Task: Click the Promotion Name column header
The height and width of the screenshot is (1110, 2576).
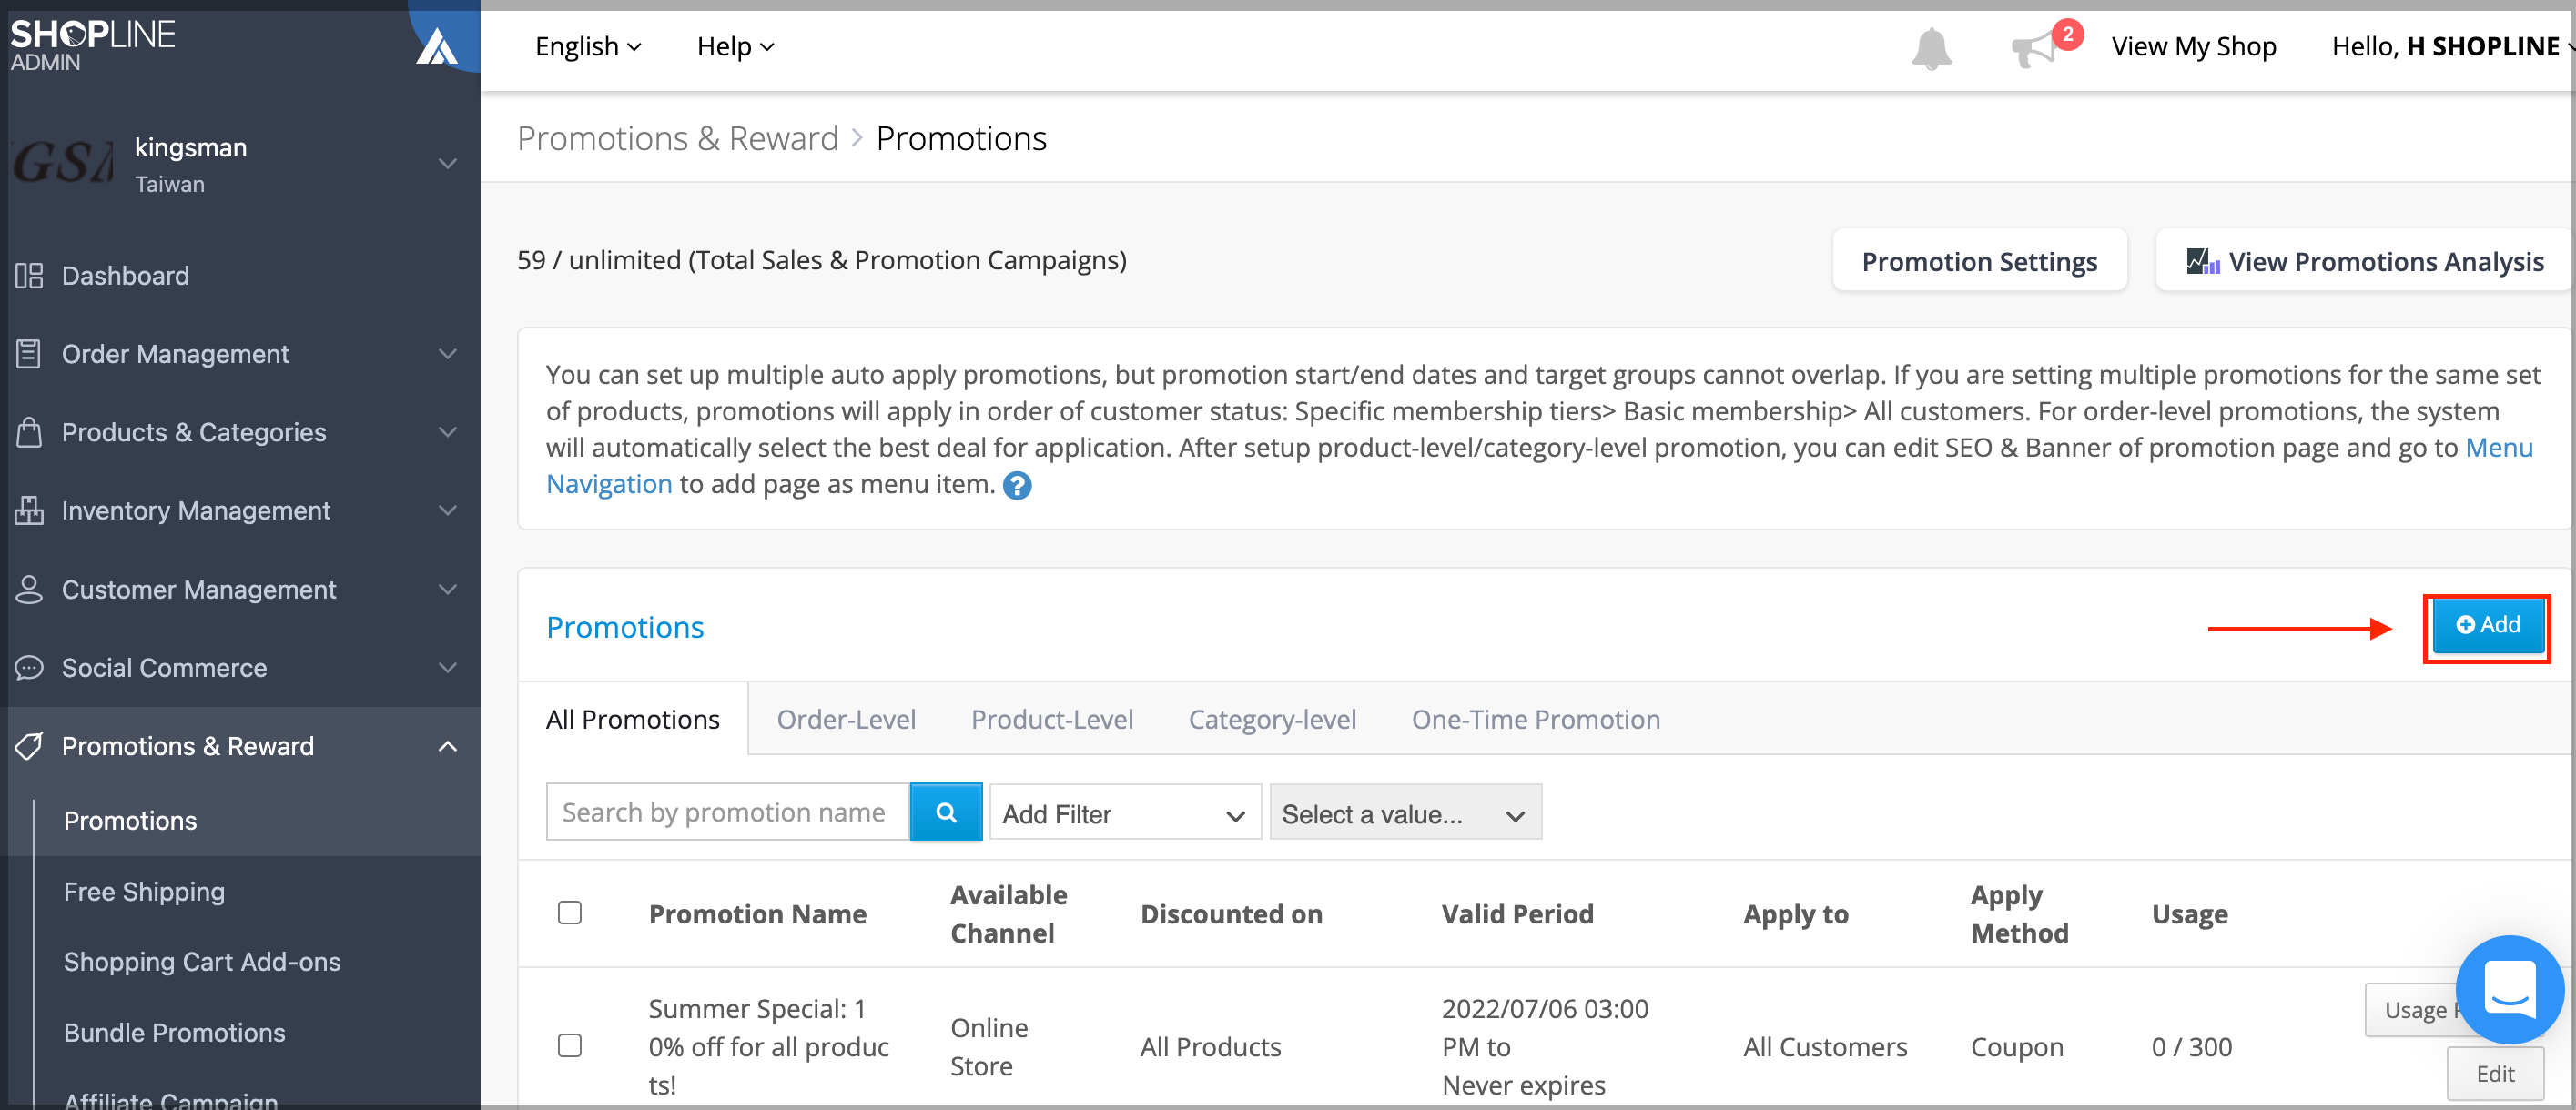Action: click(x=757, y=914)
